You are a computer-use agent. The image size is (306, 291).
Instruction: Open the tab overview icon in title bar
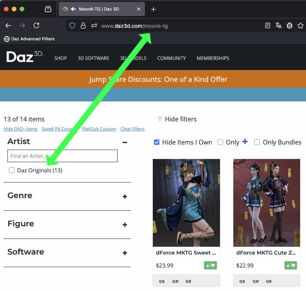[48, 9]
